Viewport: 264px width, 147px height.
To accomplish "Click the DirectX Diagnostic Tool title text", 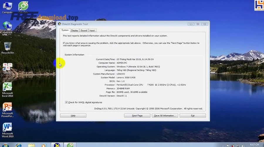I will (75, 24).
